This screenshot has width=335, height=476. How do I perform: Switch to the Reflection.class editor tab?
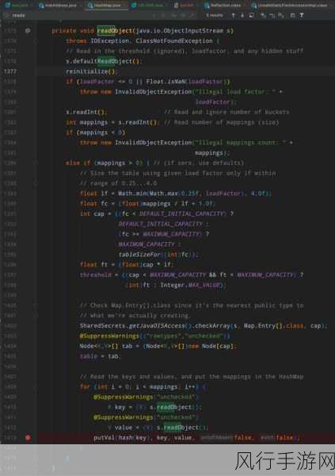coord(223,6)
